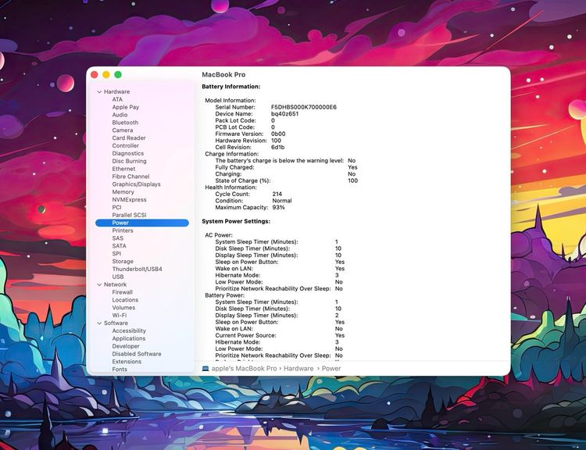Click the Battery Information heading
The image size is (586, 450).
tap(231, 87)
